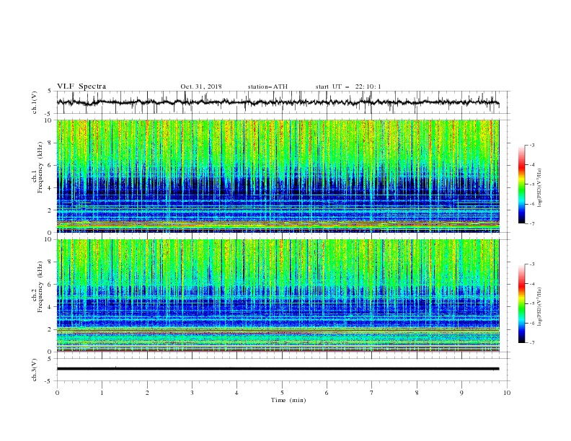Click the "Time (min)" axis label

288,400
